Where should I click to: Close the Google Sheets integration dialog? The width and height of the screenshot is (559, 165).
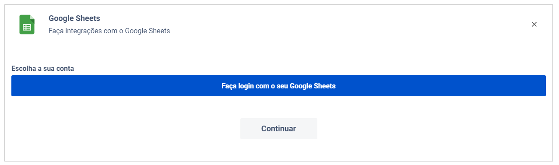(x=534, y=25)
